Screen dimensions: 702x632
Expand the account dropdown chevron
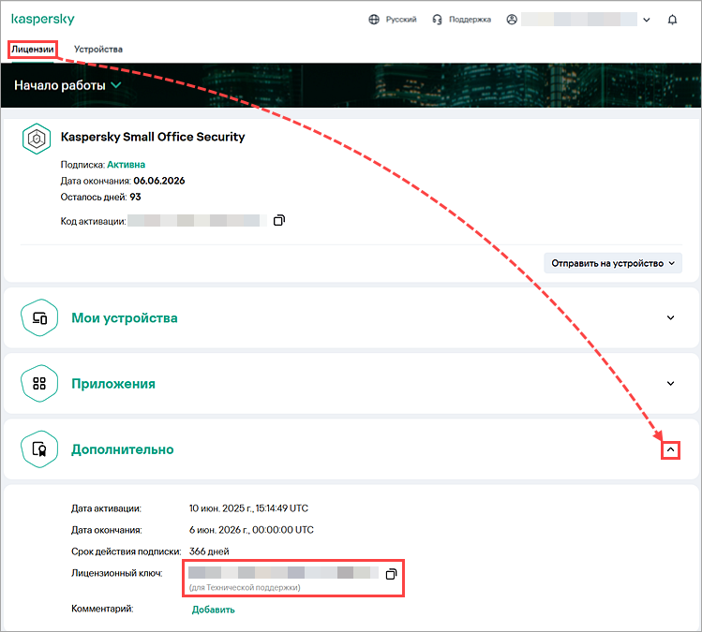click(647, 20)
